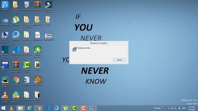
Task: Open the Action Center flag tray icon
Action: [x=172, y=108]
